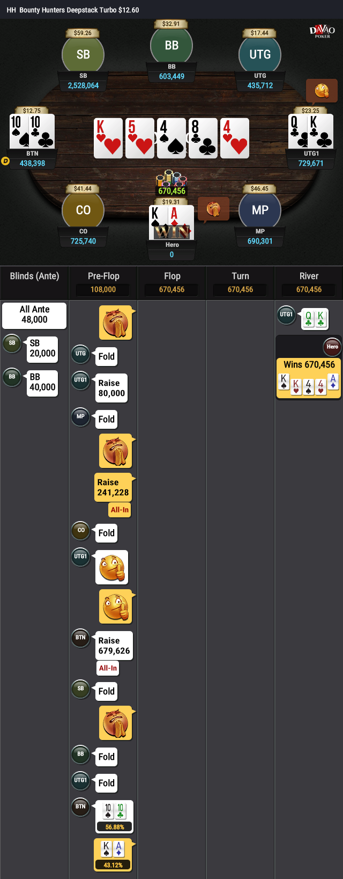The height and width of the screenshot is (879, 343).
Task: Click the angry emoji bubble beside Hero
Action: (213, 209)
